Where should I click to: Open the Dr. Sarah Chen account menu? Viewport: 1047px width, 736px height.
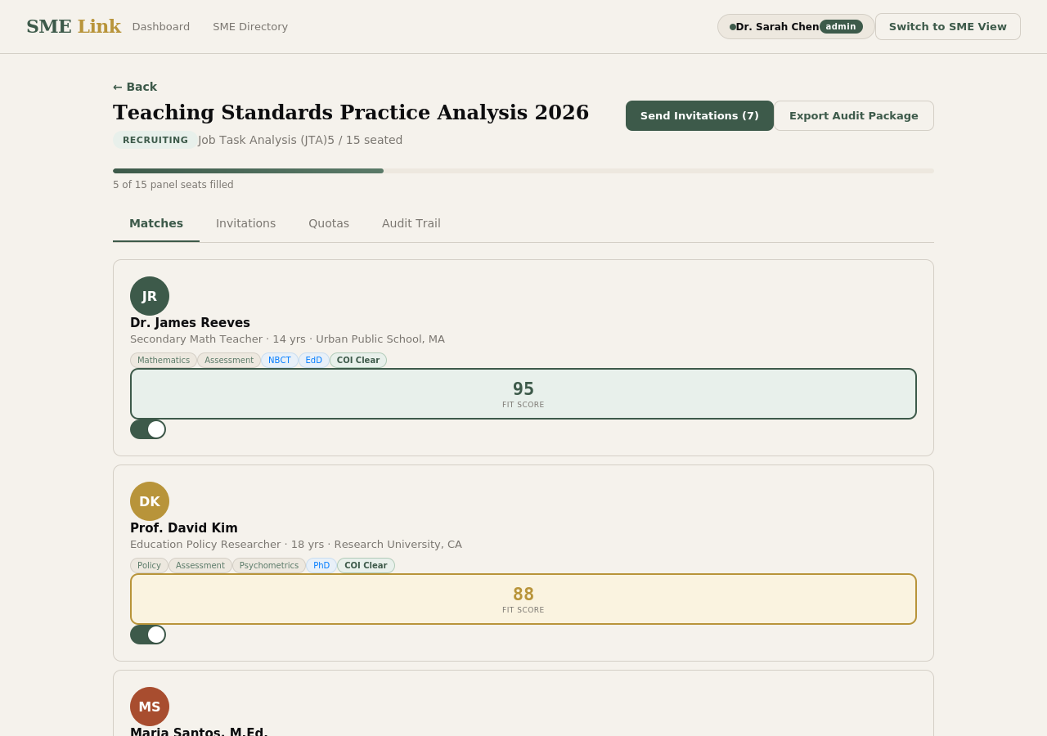tap(775, 26)
